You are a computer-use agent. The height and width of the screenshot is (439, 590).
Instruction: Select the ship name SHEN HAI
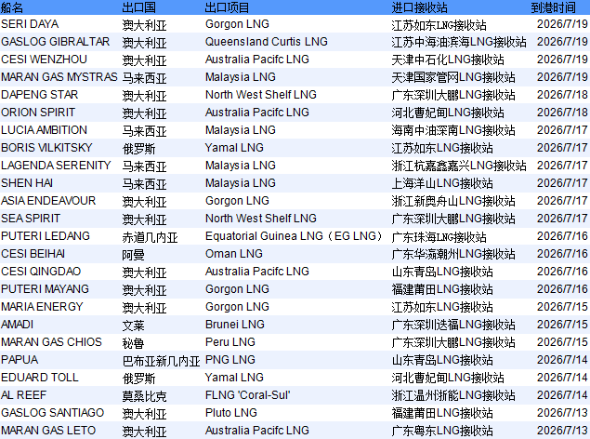point(27,183)
